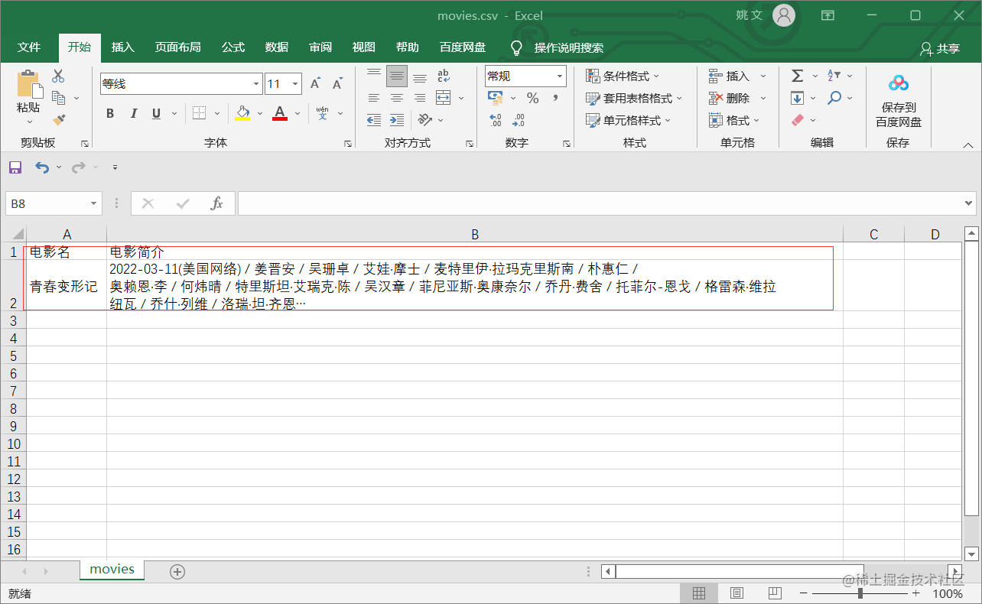
Task: Center cell text horizontally
Action: click(397, 98)
